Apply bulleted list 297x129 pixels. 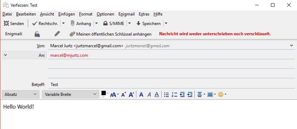pyautogui.click(x=166, y=94)
